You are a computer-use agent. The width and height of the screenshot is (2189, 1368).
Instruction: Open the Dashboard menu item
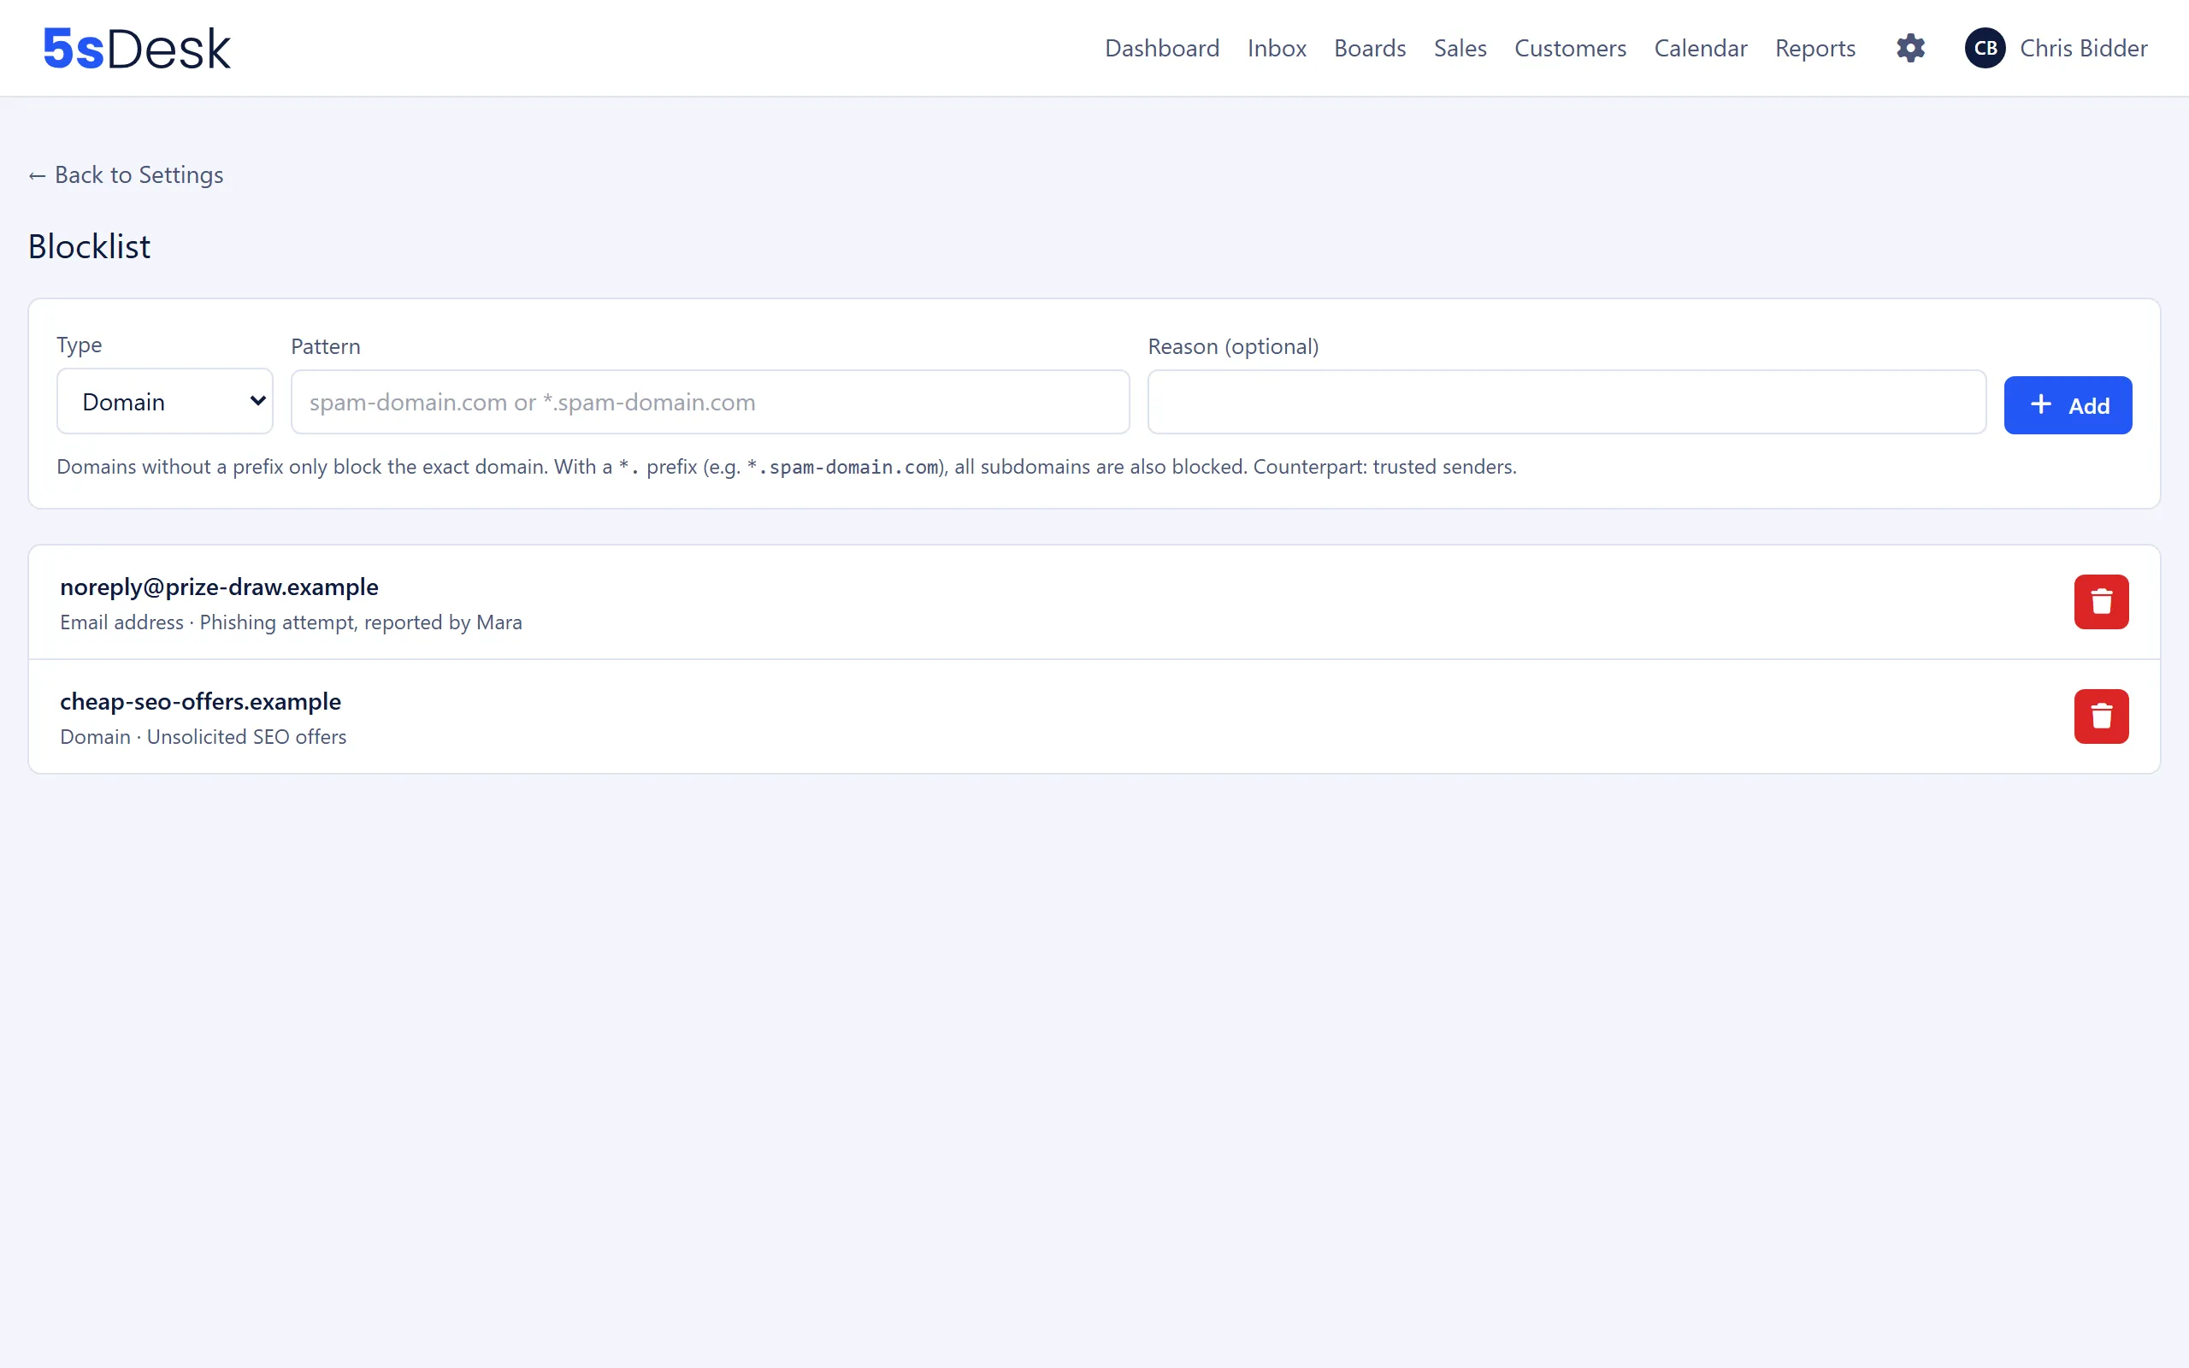point(1161,48)
